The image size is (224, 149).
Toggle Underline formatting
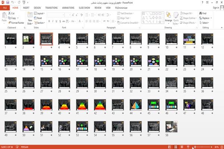coord(56,21)
